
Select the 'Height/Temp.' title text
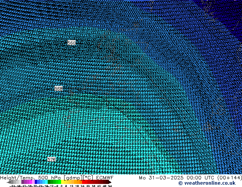[x=18, y=178]
